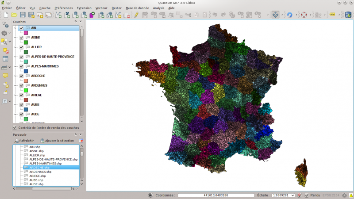Click the magenta AIN layer color swatch
Viewport: 354px width, 199px height.
(x=26, y=33)
